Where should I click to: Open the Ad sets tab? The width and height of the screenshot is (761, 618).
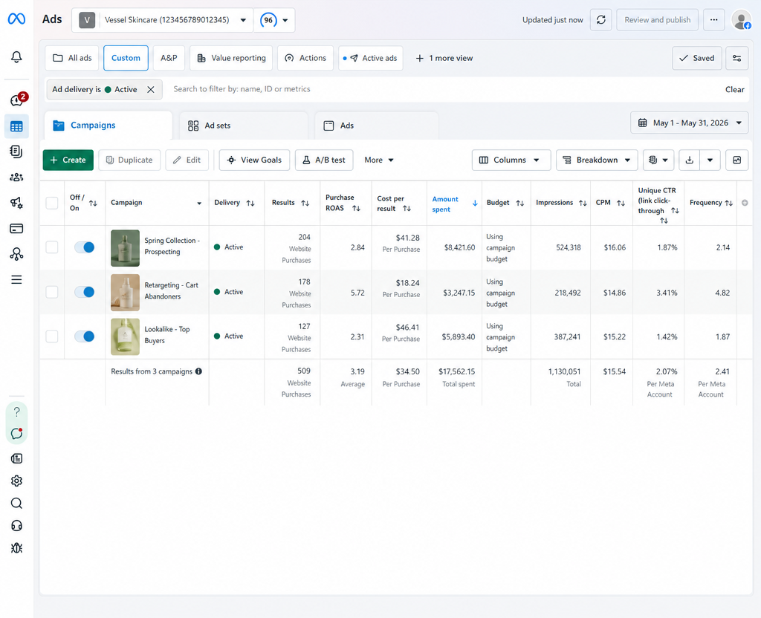tap(244, 126)
